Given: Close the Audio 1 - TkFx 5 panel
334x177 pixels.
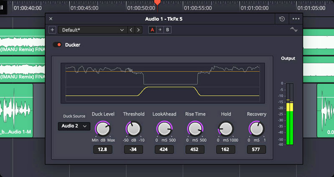Looking at the screenshot, I should coord(51,19).
